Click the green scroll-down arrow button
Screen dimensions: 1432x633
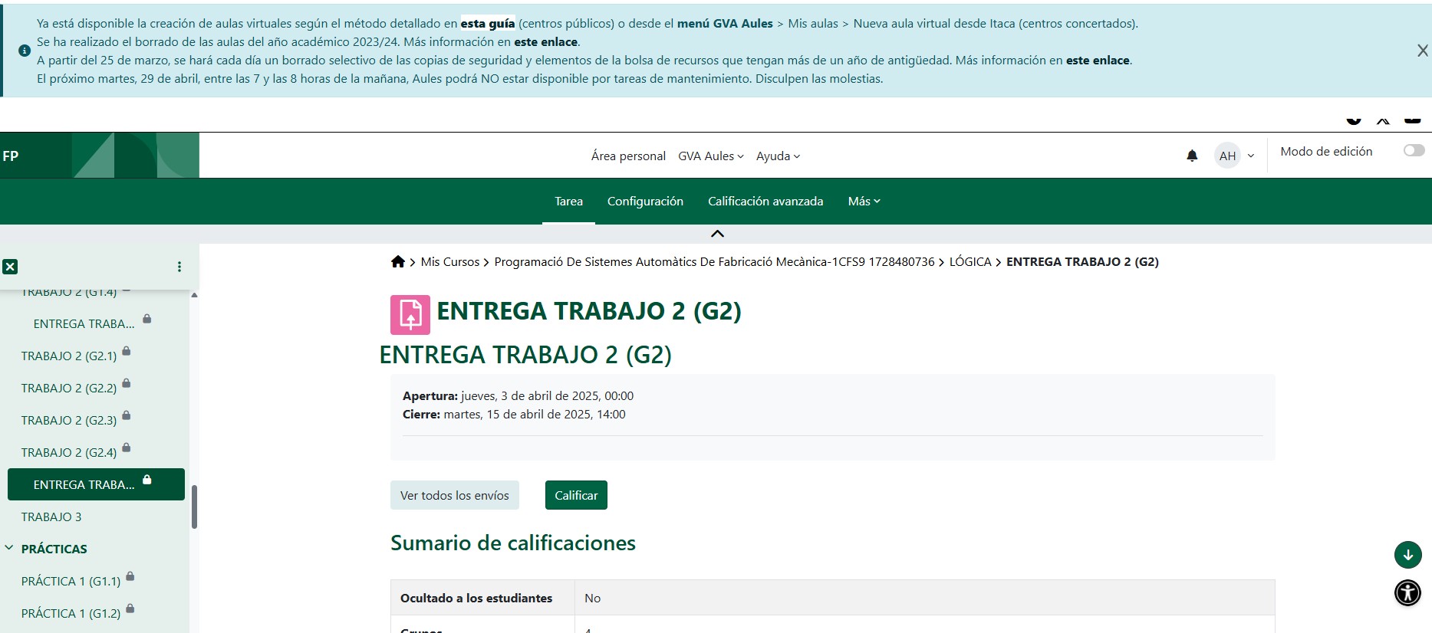point(1407,554)
